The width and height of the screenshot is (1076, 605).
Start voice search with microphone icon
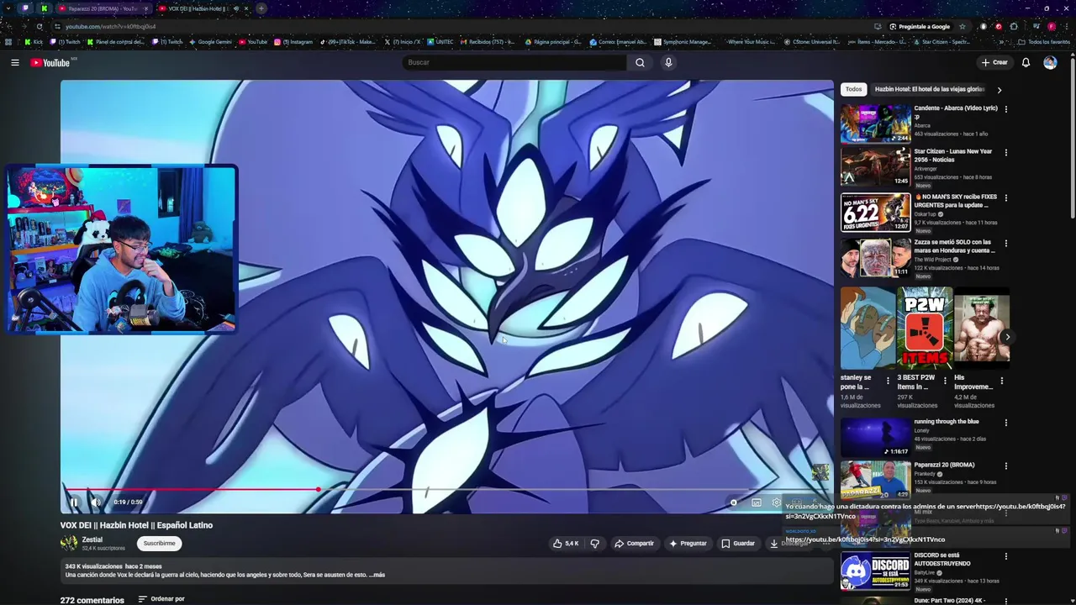pos(668,62)
